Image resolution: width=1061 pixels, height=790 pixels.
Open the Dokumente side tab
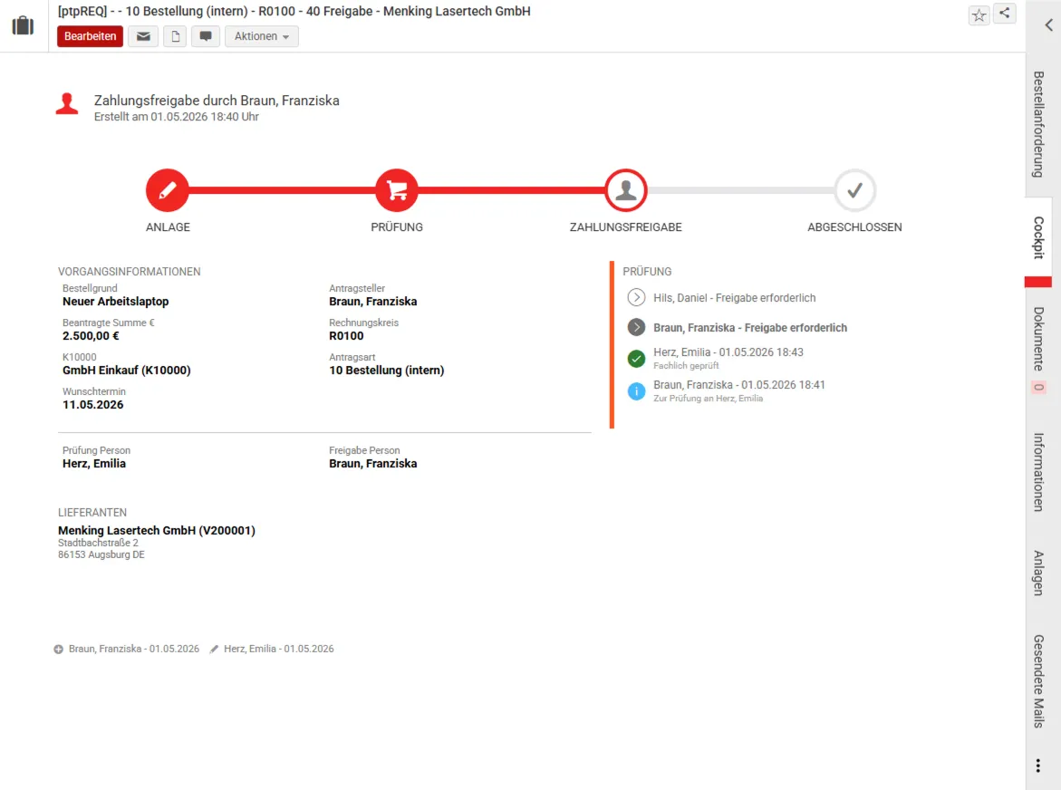(1038, 339)
